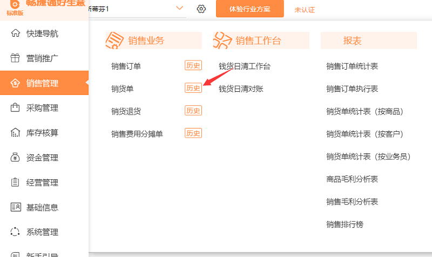432x257 pixels.
Task: Click 历史 button next to 销货退货
Action: 193,111
